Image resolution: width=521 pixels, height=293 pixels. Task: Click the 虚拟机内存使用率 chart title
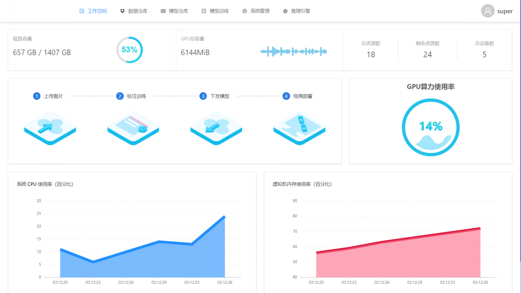tap(302, 184)
